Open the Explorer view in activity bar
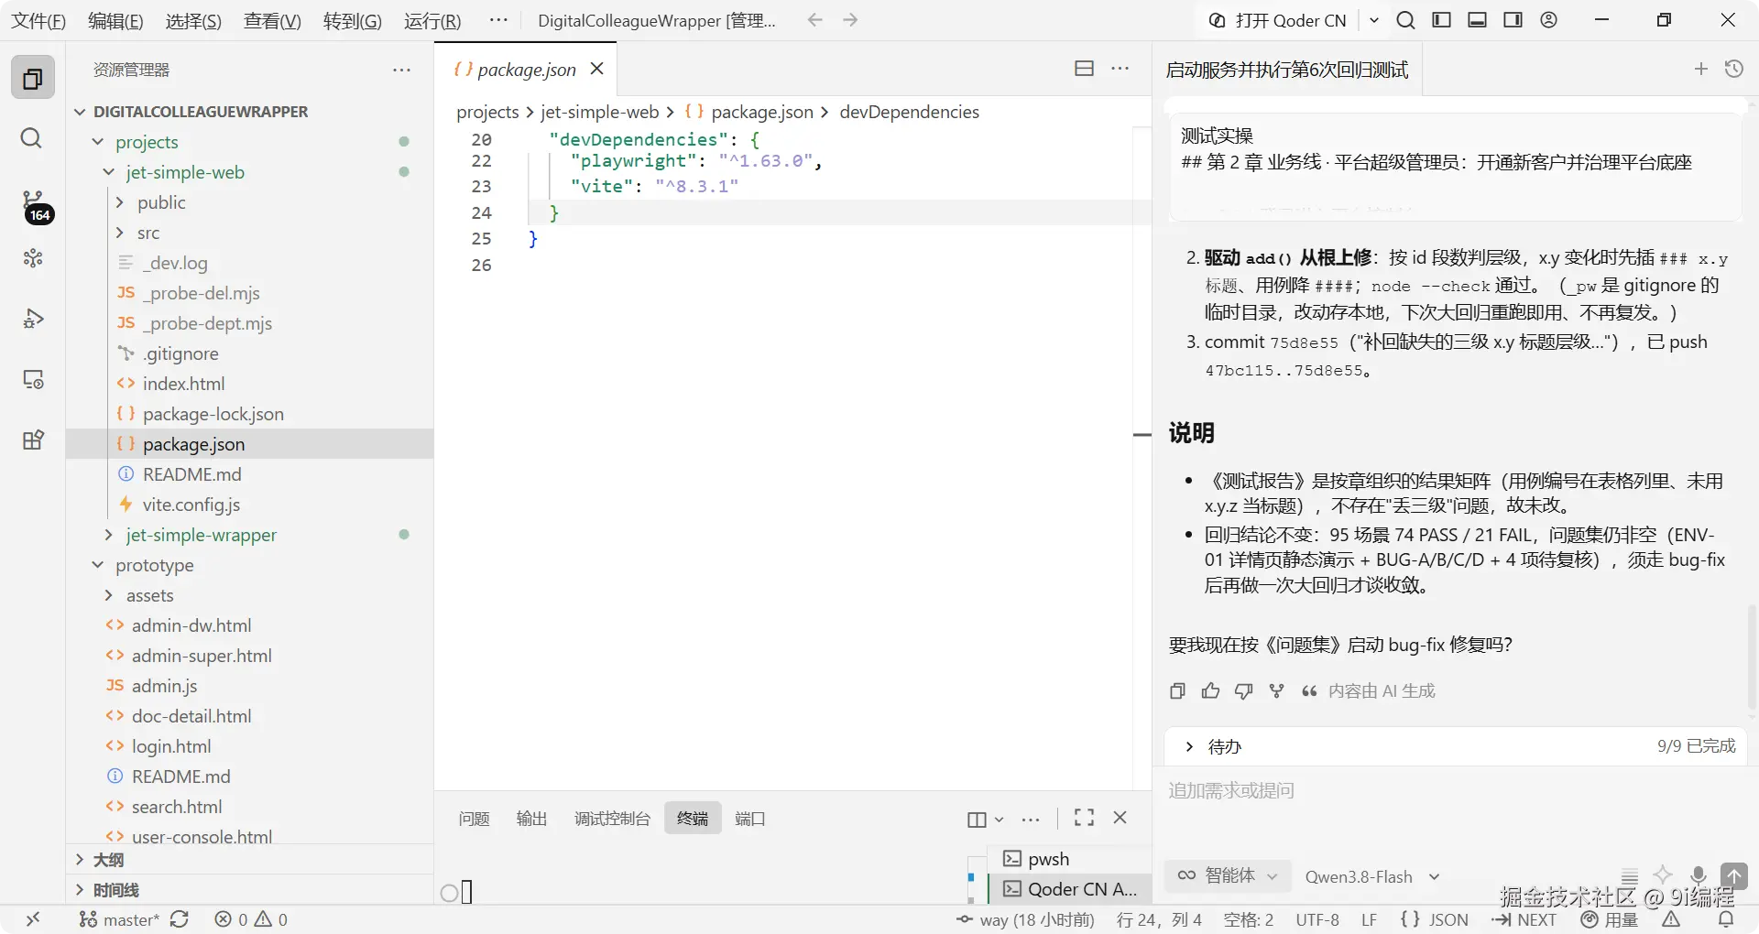This screenshot has width=1759, height=934. [x=32, y=79]
